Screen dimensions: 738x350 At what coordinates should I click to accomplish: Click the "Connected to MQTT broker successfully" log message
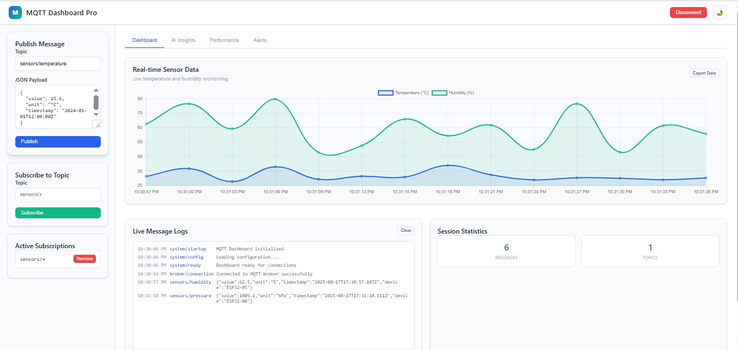click(x=265, y=274)
